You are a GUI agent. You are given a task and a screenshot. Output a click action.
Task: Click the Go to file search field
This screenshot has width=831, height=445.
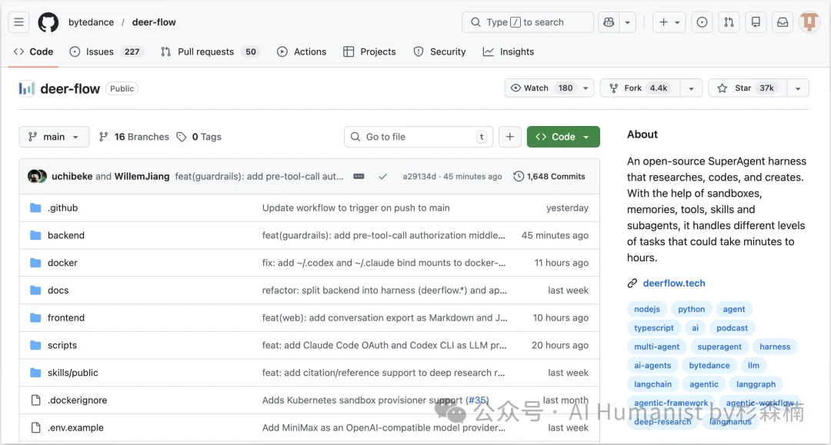click(x=419, y=136)
